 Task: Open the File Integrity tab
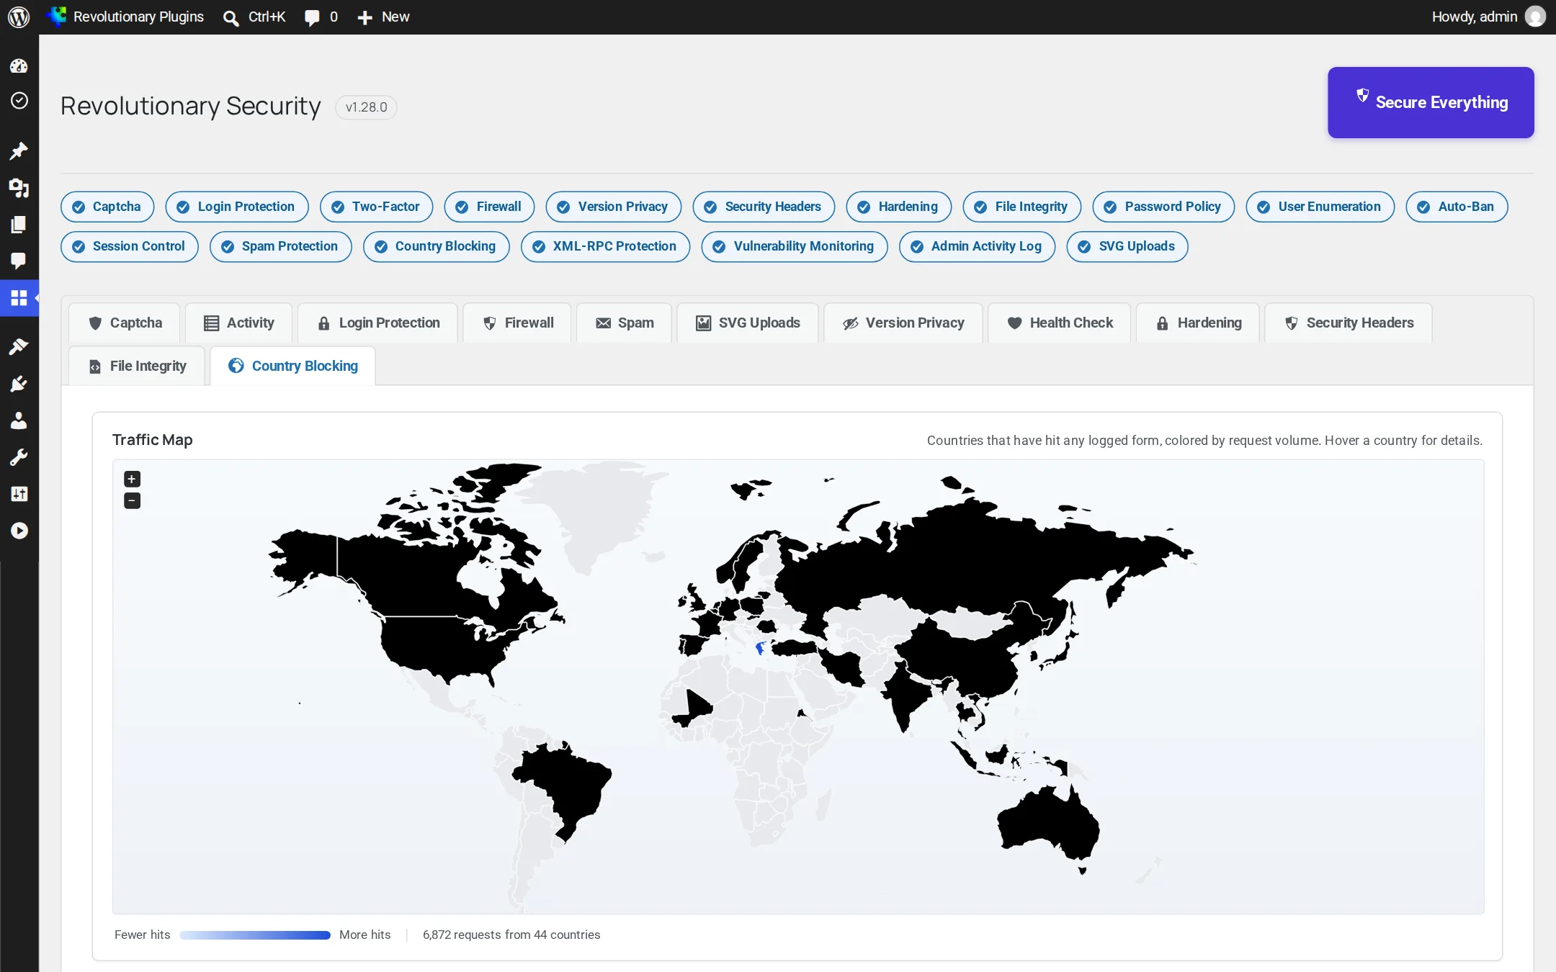pos(137,366)
